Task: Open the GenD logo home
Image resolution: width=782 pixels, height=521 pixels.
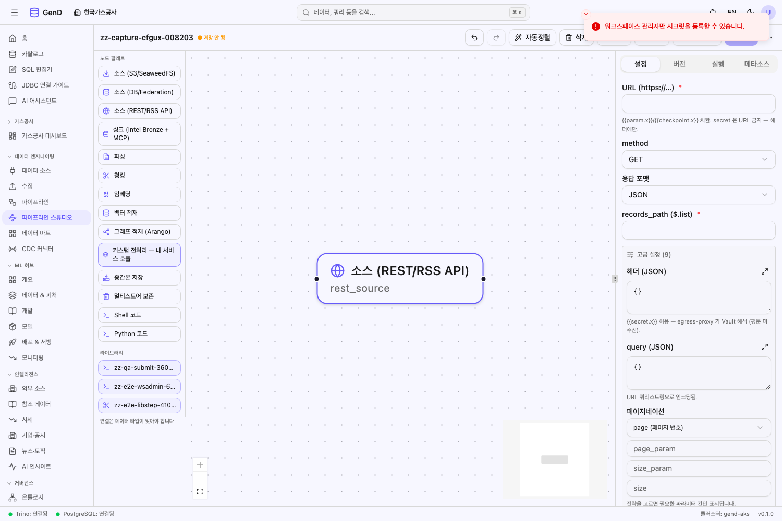Action: [46, 13]
